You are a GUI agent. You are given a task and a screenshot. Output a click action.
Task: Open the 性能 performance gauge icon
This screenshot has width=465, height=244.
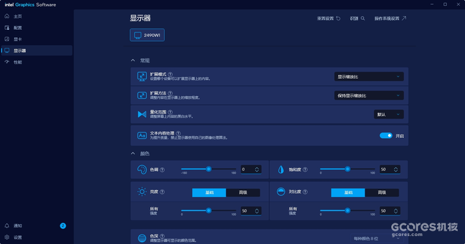point(7,62)
